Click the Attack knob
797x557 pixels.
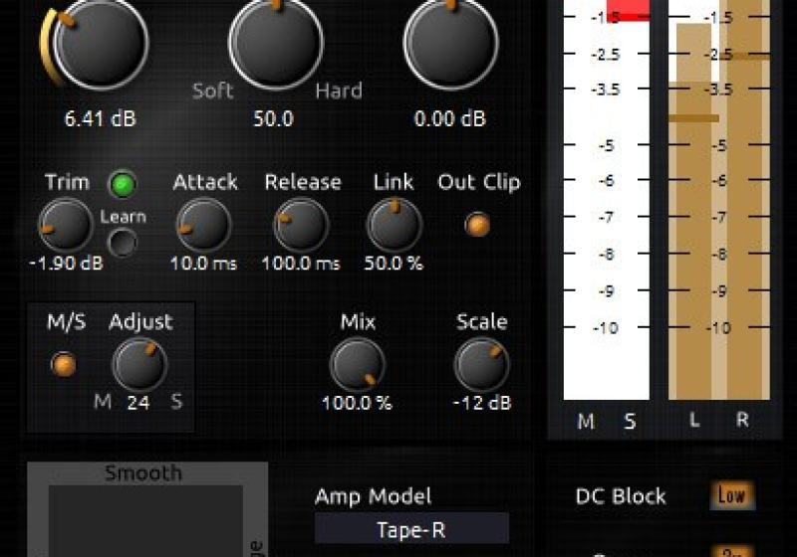click(x=204, y=225)
